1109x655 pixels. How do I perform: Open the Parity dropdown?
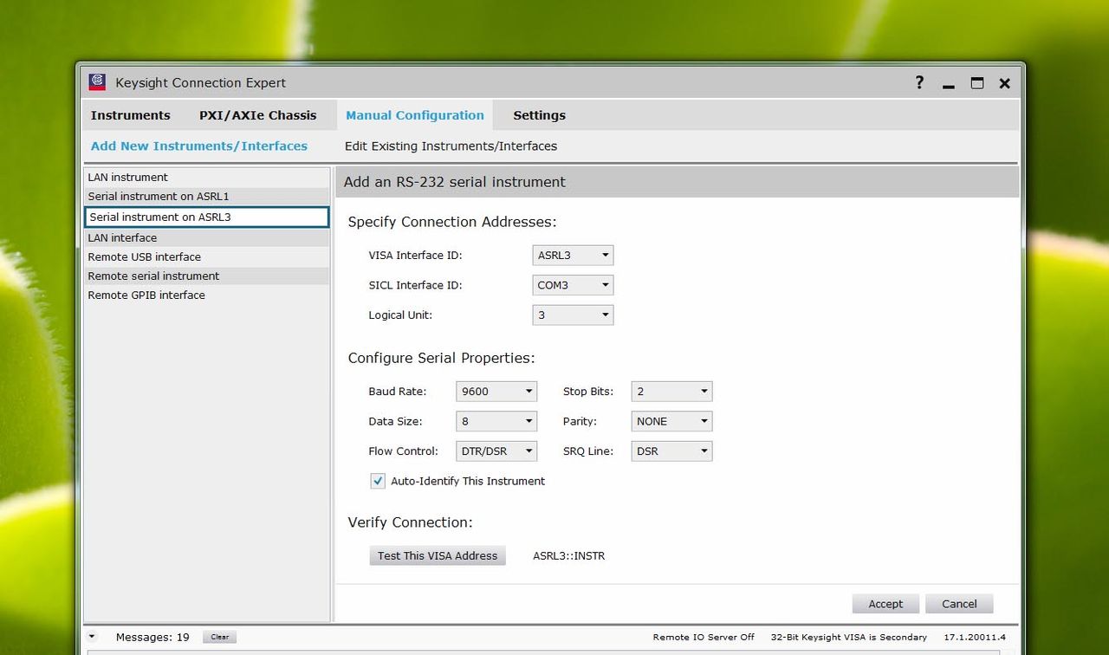tap(671, 421)
